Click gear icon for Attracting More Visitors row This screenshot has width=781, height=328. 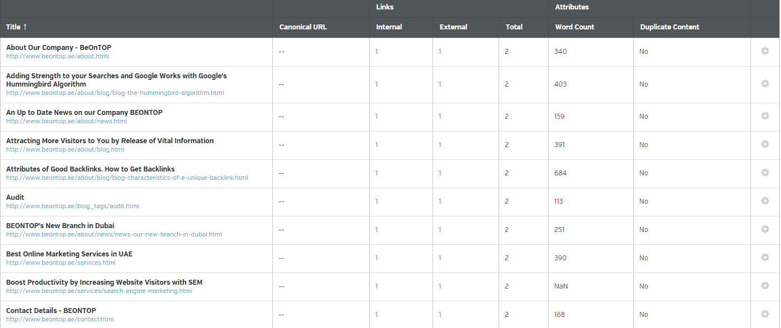coord(765,144)
